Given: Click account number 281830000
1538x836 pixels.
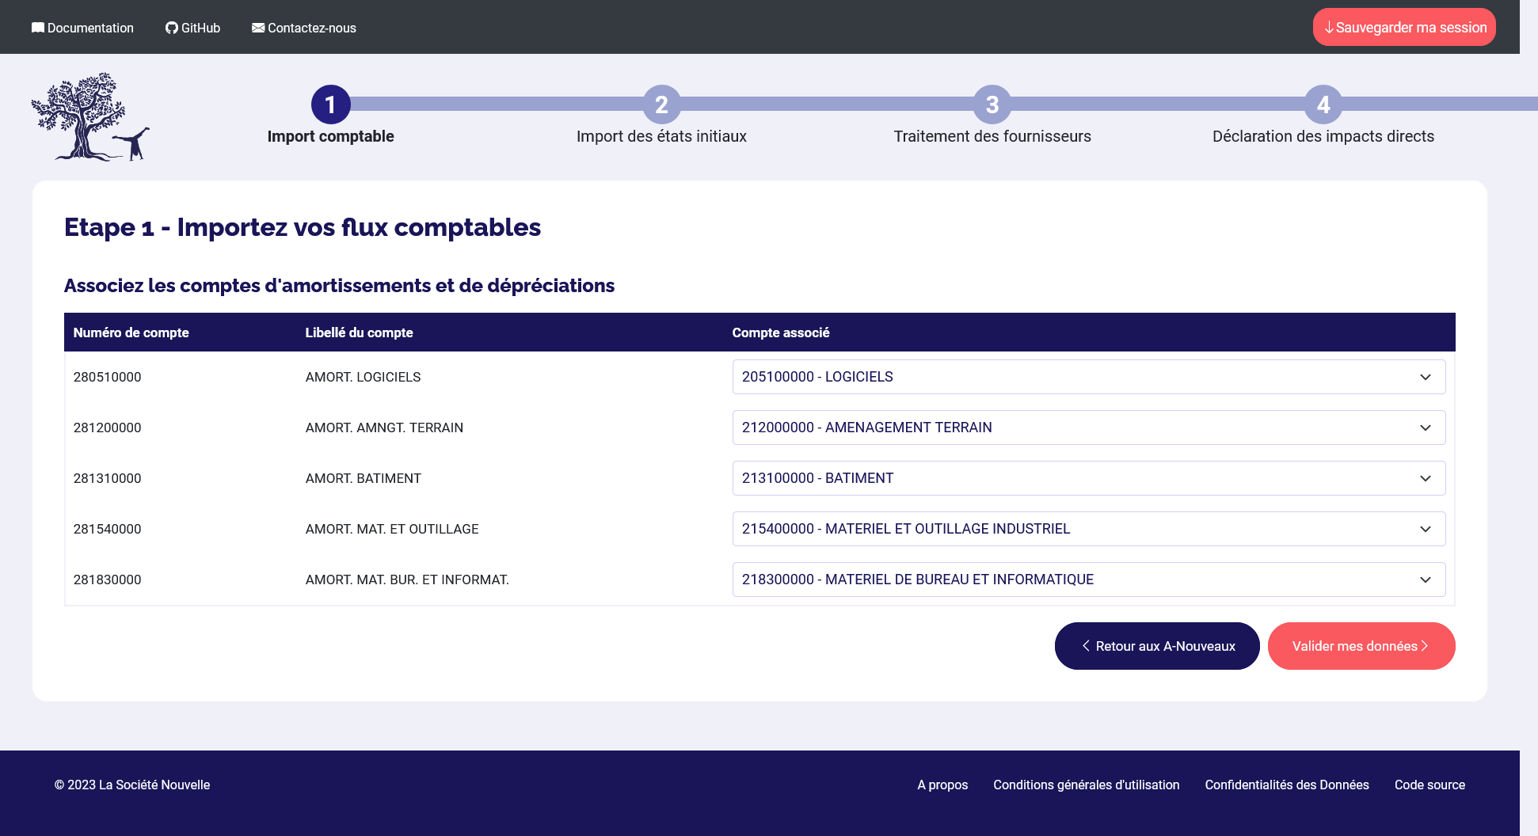Looking at the screenshot, I should [x=108, y=579].
